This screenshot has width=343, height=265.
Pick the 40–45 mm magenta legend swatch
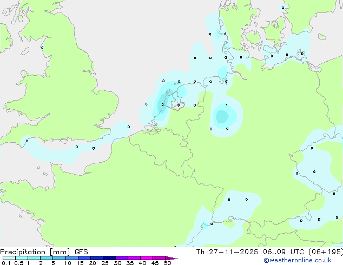point(147,258)
